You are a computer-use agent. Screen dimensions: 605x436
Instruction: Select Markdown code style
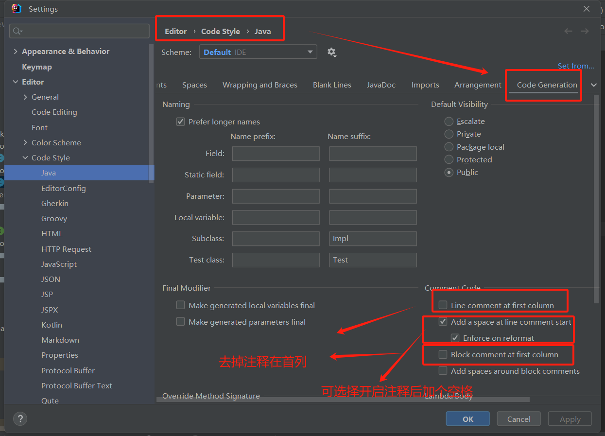pos(60,340)
